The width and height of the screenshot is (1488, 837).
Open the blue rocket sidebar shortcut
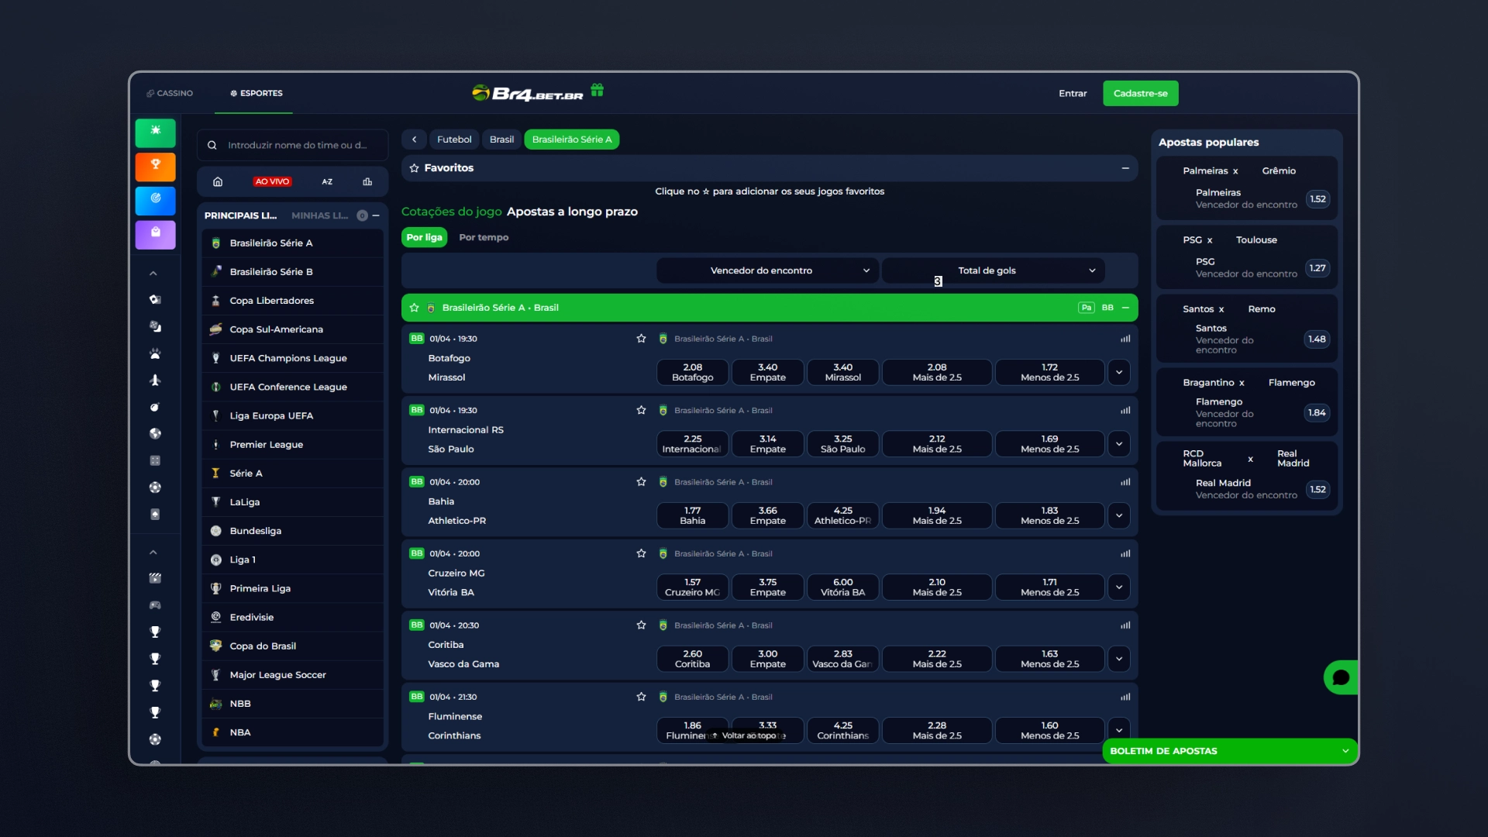[156, 201]
